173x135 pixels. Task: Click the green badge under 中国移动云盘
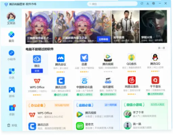[84, 94]
